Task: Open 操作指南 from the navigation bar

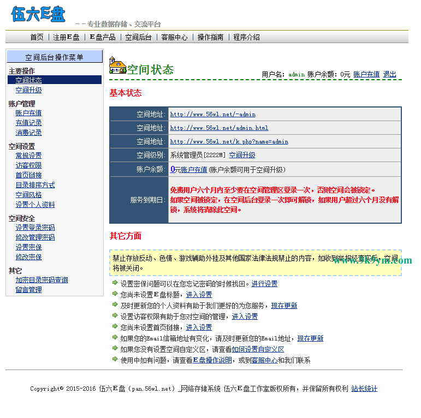Action: [210, 37]
